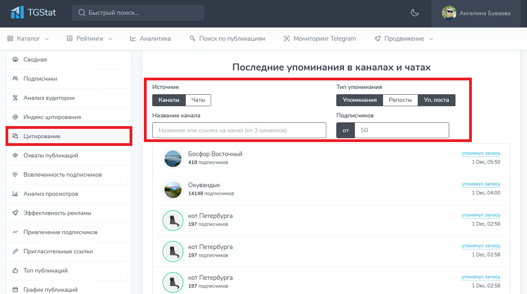Open the Продвижение dropdown menu
This screenshot has width=527, height=294.
coord(404,39)
